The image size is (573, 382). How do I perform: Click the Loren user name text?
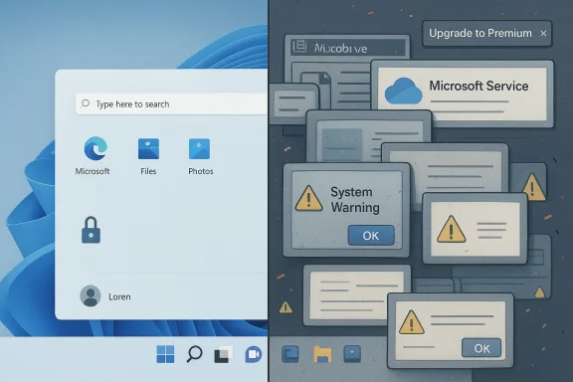click(119, 296)
